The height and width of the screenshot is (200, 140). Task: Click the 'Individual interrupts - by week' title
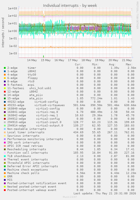tap(70, 6)
